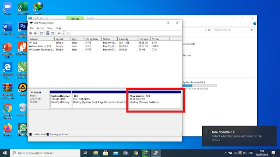Open File menu in Disk Management

point(32,28)
